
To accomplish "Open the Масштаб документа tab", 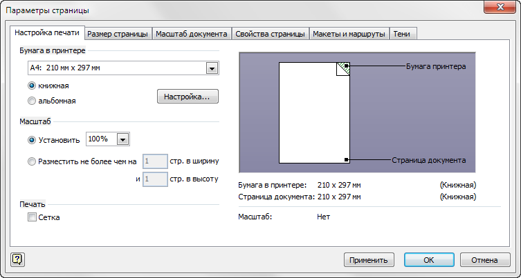I will (192, 33).
